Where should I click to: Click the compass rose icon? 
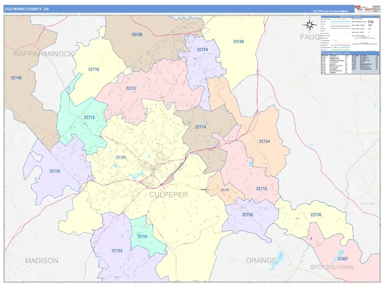pos(310,25)
